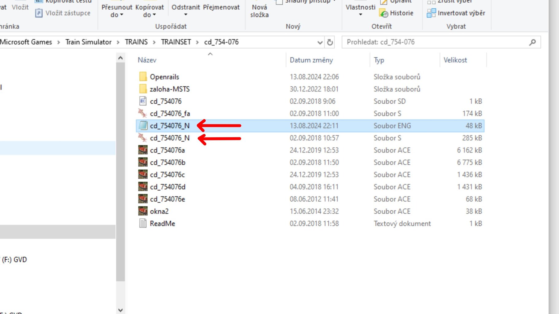This screenshot has width=559, height=314.
Task: Expand breadcrumb chevron after Train Simulator
Action: (x=118, y=42)
